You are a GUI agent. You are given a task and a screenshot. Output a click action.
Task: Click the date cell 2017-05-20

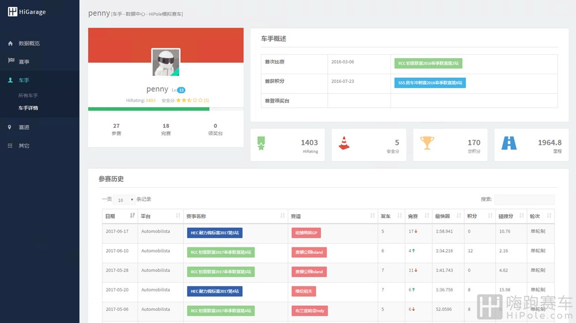point(117,290)
